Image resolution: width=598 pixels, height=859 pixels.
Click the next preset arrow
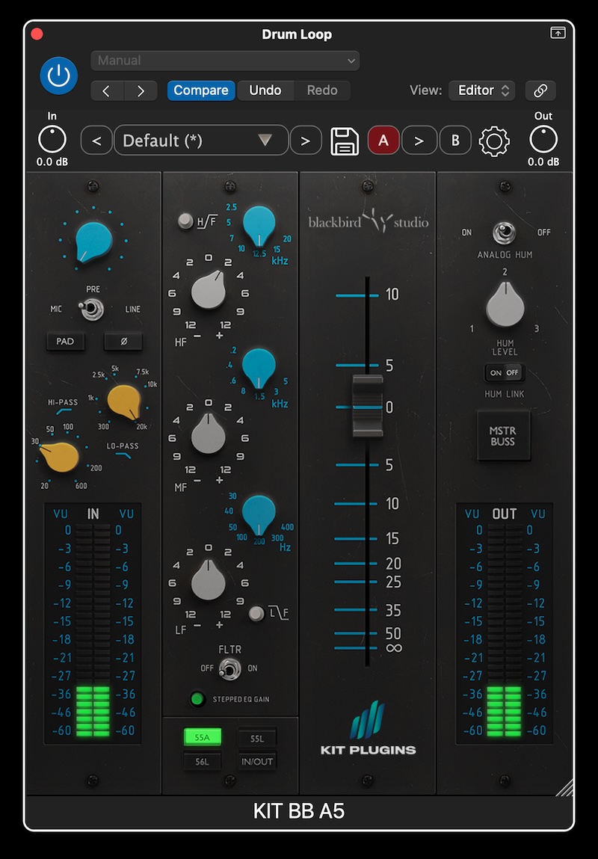pos(306,141)
